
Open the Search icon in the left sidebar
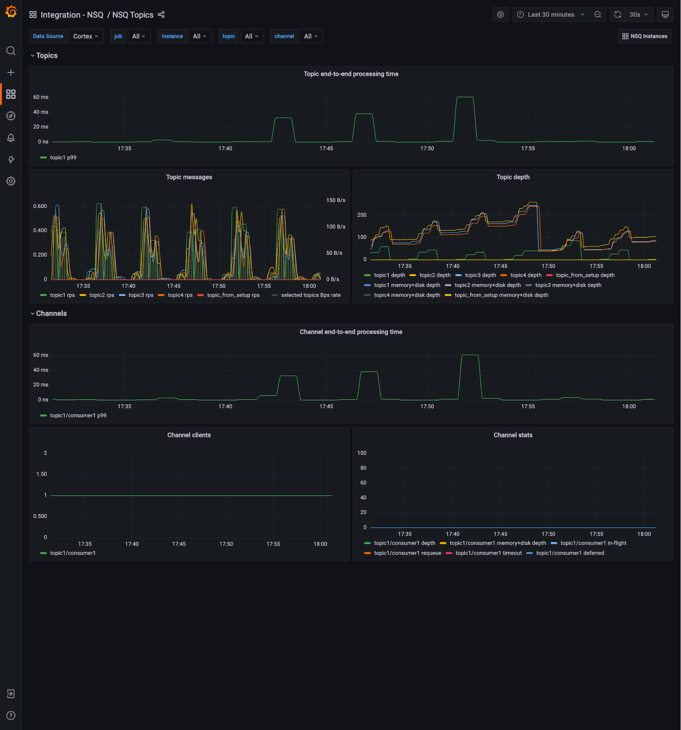(11, 51)
